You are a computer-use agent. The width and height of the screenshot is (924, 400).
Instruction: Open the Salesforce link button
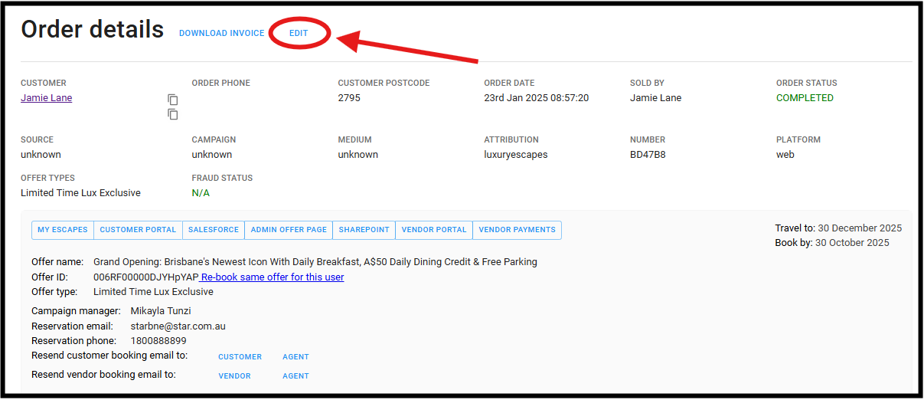tap(214, 230)
